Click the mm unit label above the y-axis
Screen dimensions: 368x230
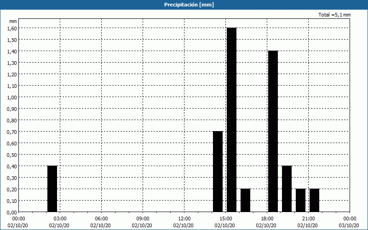(13, 21)
